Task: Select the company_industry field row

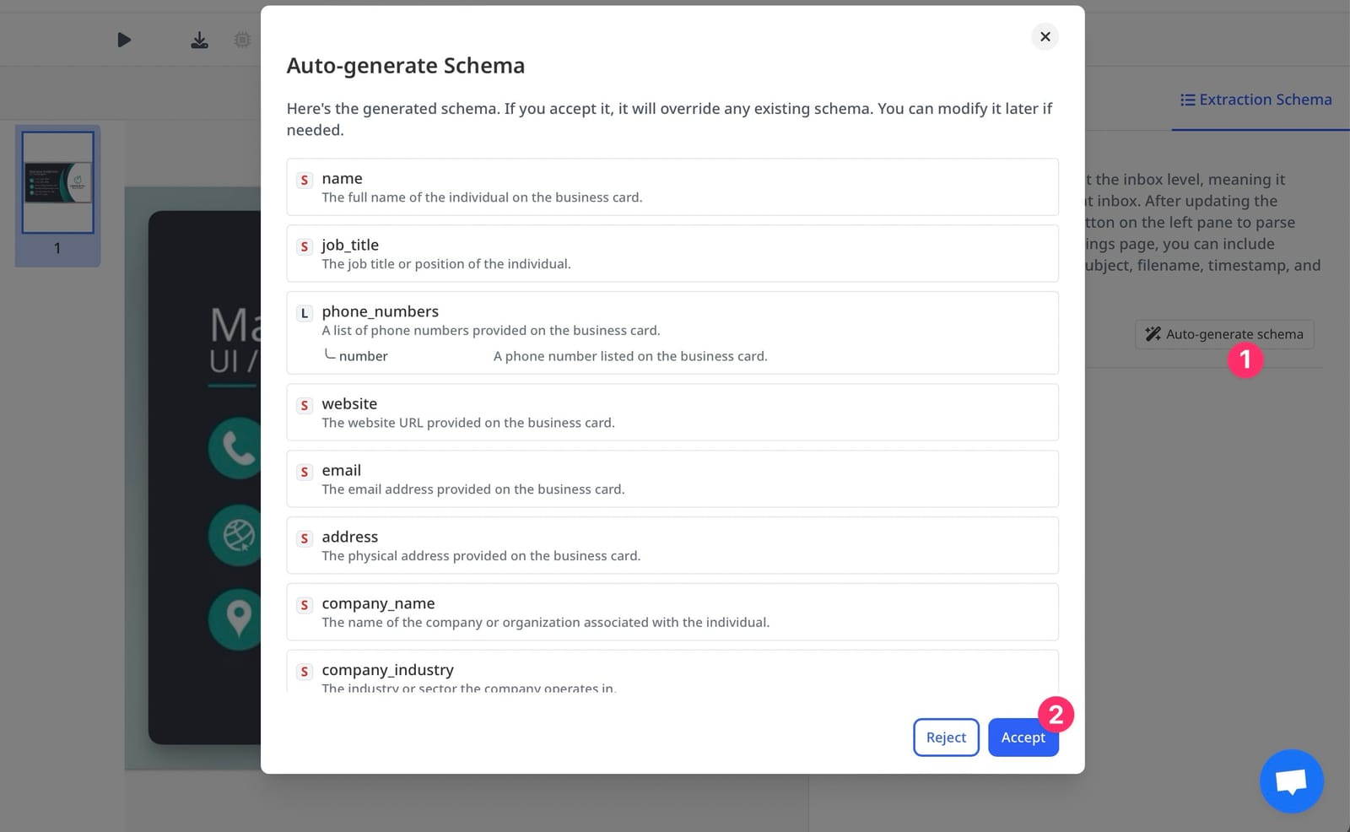Action: coord(672,673)
